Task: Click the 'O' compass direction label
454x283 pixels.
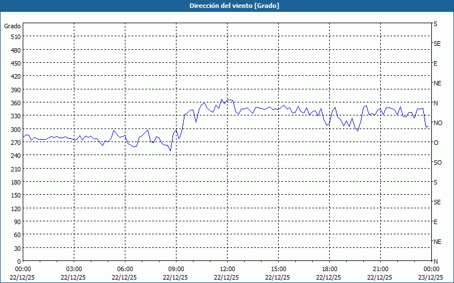Action: (x=436, y=143)
